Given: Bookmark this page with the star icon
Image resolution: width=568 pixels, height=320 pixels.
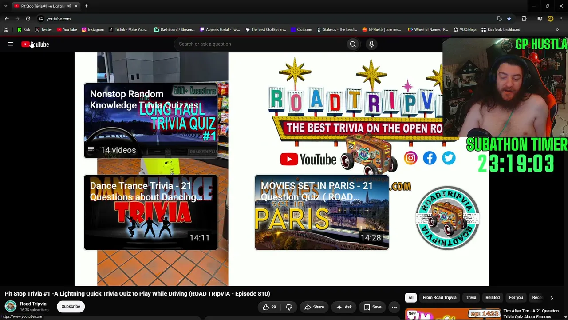Looking at the screenshot, I should click(x=509, y=19).
